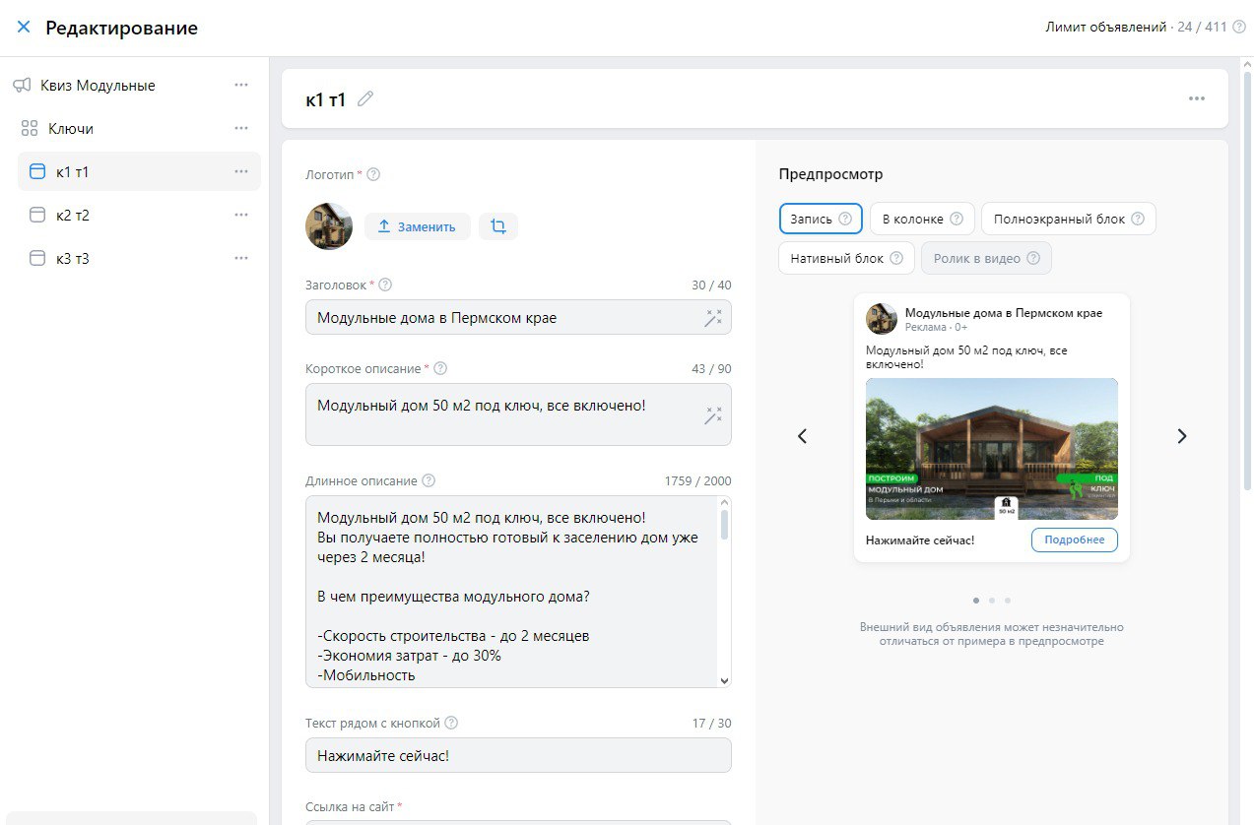The image size is (1254, 825).
Task: Click the help icon beside Длинное описание
Action: [429, 480]
